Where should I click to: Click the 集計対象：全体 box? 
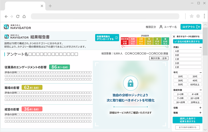point(159,58)
